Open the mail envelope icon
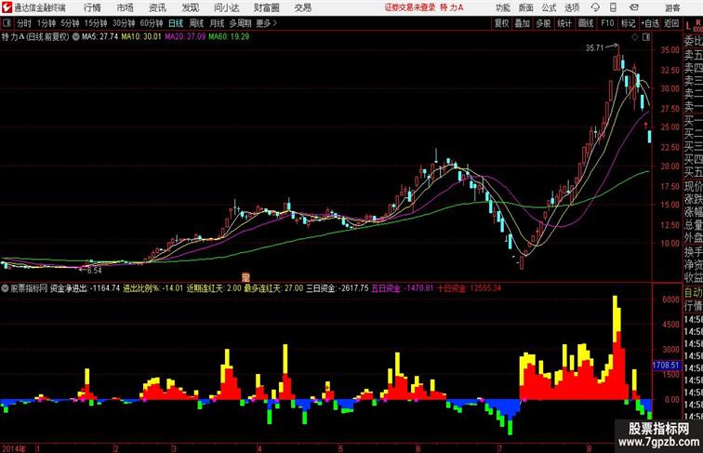The image size is (703, 453). point(634,7)
